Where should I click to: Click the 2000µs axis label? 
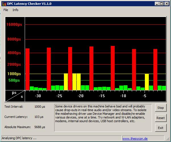pos(14,64)
